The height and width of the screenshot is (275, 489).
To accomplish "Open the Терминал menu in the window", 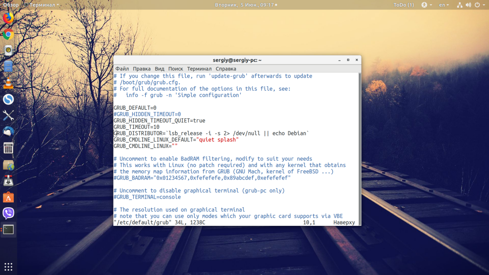I will tap(200, 69).
